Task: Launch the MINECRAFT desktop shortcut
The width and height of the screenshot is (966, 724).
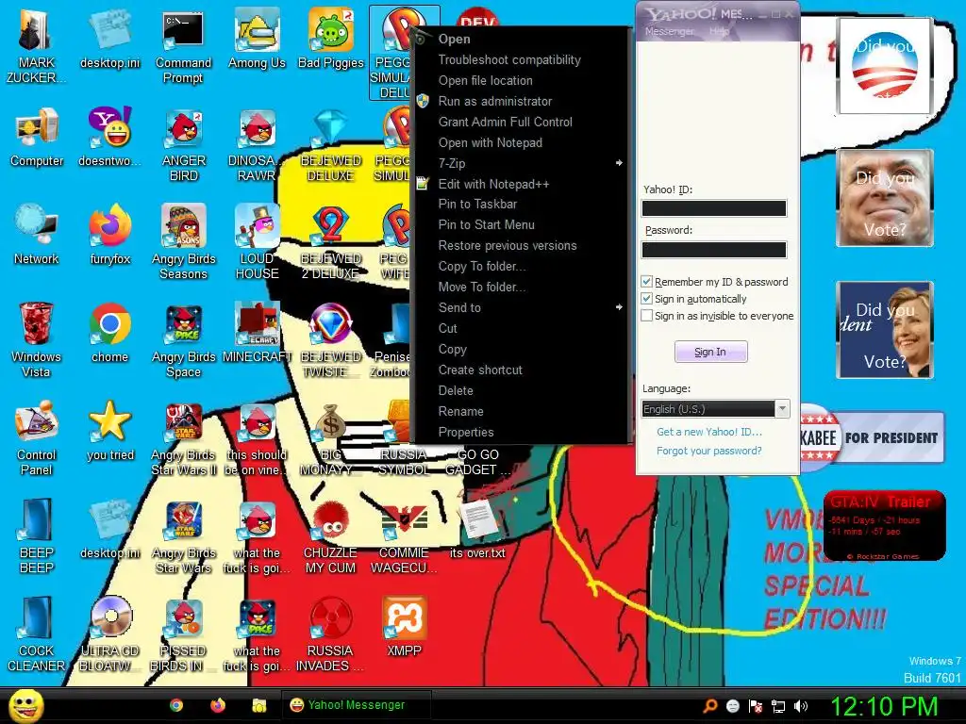Action: pyautogui.click(x=257, y=334)
